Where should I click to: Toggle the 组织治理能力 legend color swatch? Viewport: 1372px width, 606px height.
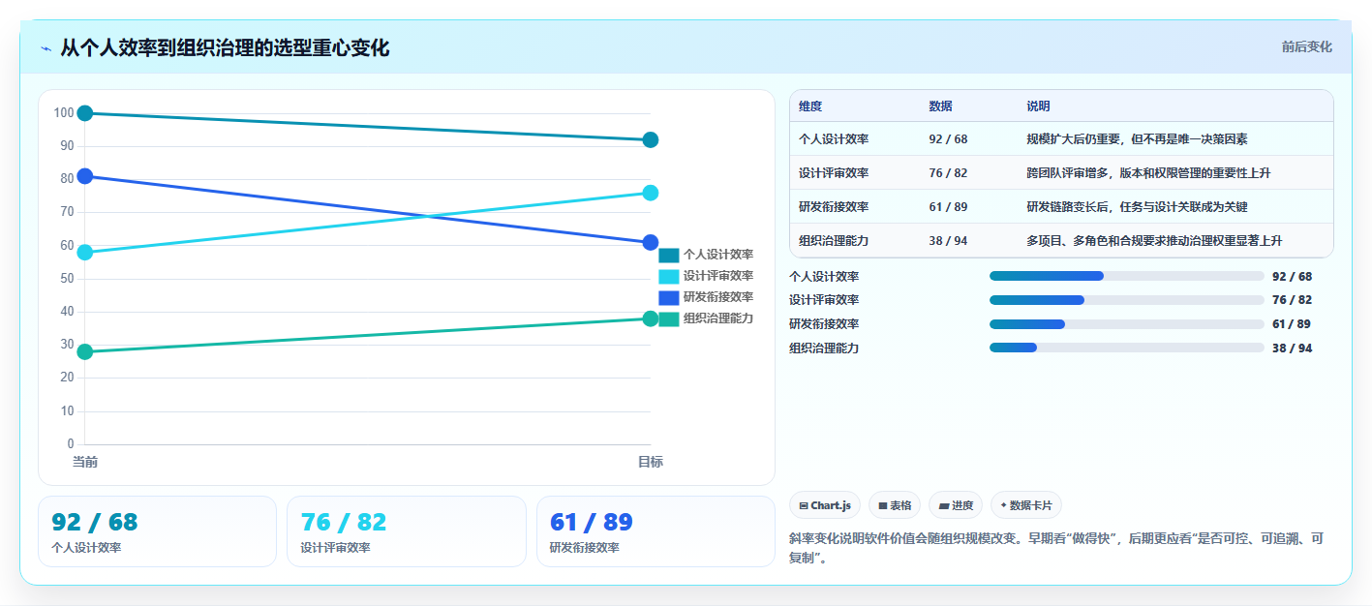tap(669, 318)
